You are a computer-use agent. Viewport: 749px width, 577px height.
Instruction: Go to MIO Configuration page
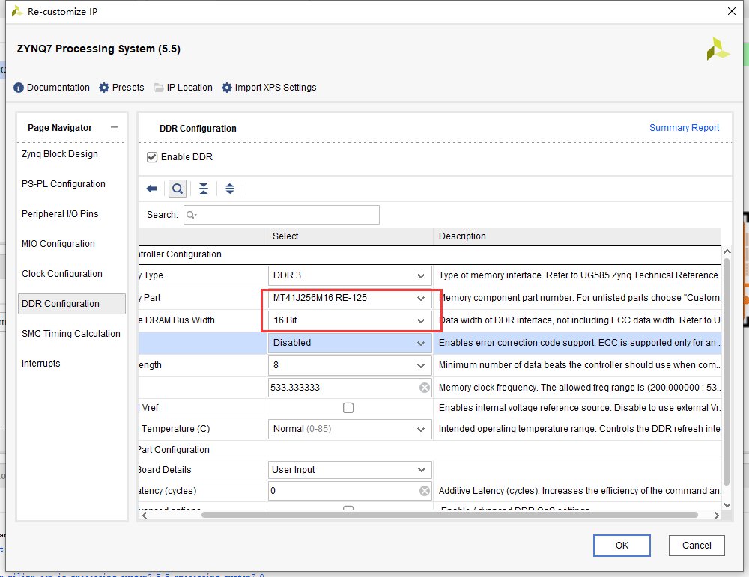[x=58, y=244]
